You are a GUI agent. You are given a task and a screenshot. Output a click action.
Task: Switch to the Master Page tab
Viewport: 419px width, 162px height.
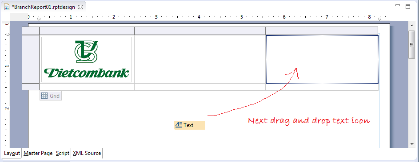click(x=38, y=153)
